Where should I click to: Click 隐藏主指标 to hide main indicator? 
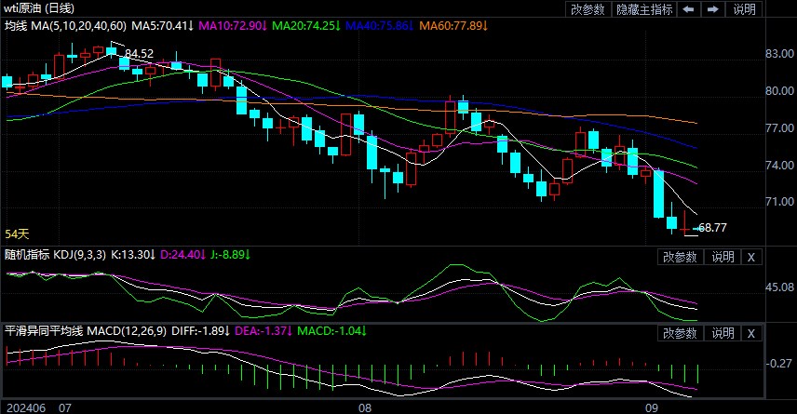coord(644,9)
